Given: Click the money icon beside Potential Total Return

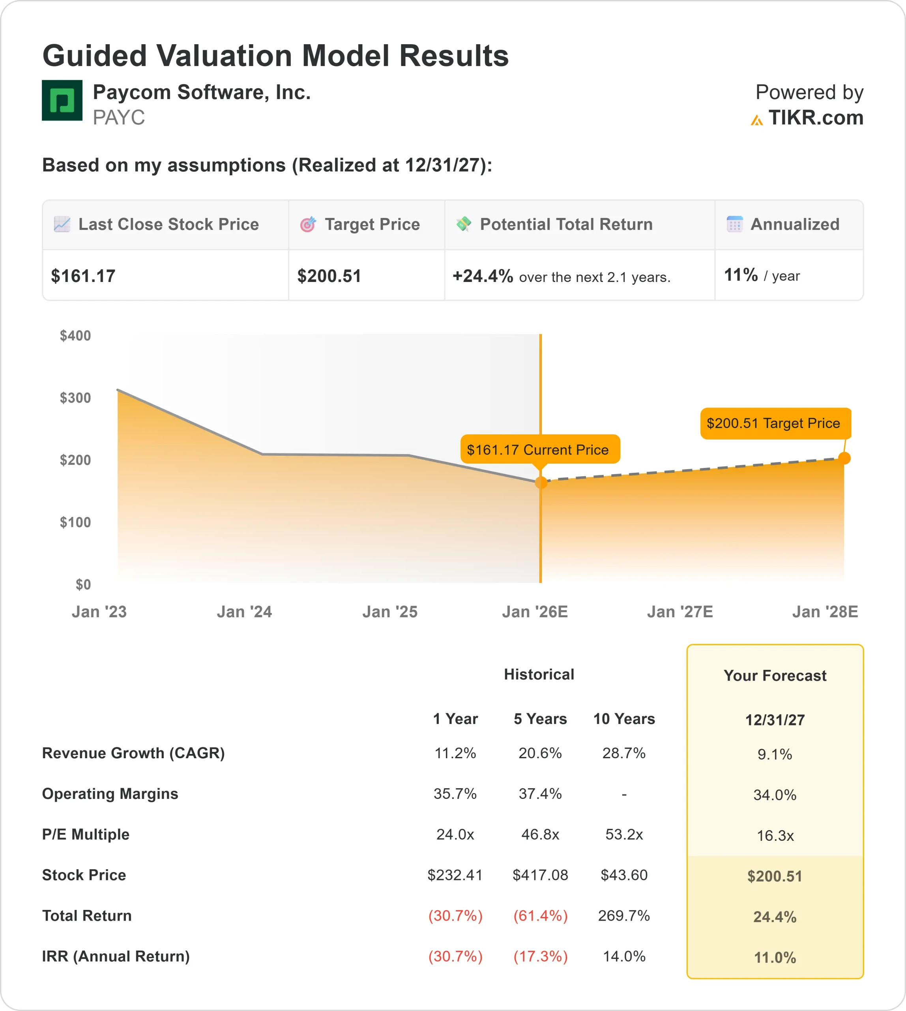Looking at the screenshot, I should coord(463,225).
